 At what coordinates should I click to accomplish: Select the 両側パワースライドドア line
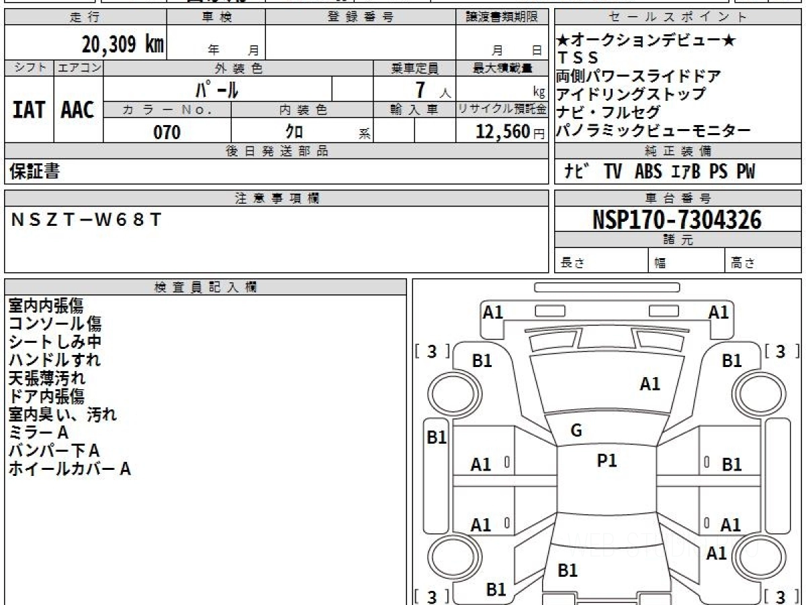click(639, 76)
